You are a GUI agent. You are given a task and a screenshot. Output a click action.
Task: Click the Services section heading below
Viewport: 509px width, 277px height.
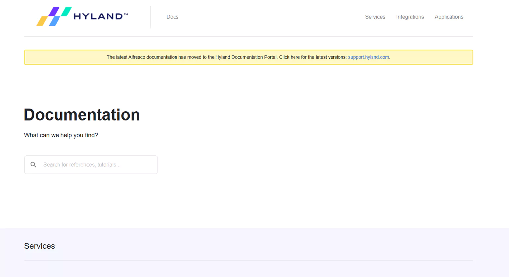click(x=39, y=246)
